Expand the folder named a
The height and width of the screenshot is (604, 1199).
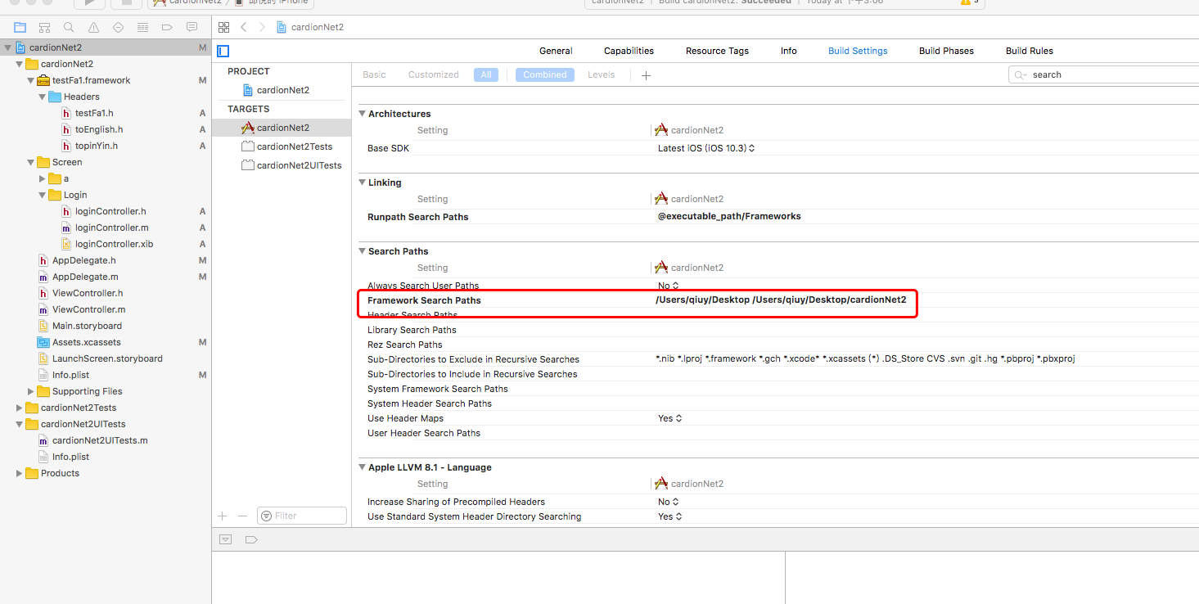43,178
